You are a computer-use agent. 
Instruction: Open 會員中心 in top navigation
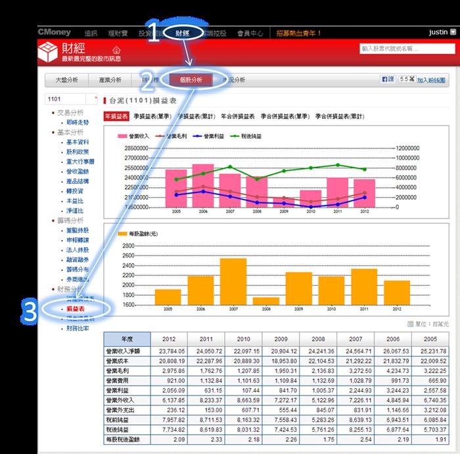click(x=250, y=33)
